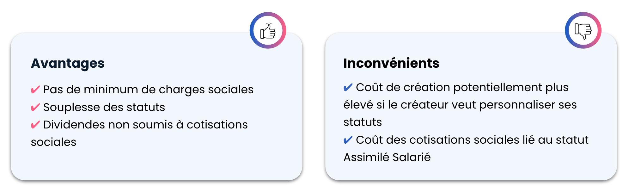Click the "Souplesse des statuts" text
Viewport: 629px width, 193px height.
pos(104,108)
